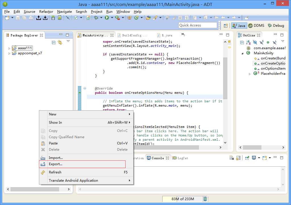Collapse All in the Outline view

click(242, 43)
